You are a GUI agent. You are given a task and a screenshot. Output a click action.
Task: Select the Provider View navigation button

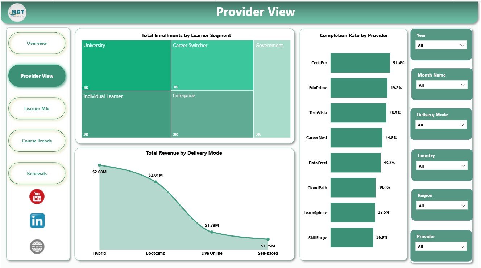click(x=37, y=76)
